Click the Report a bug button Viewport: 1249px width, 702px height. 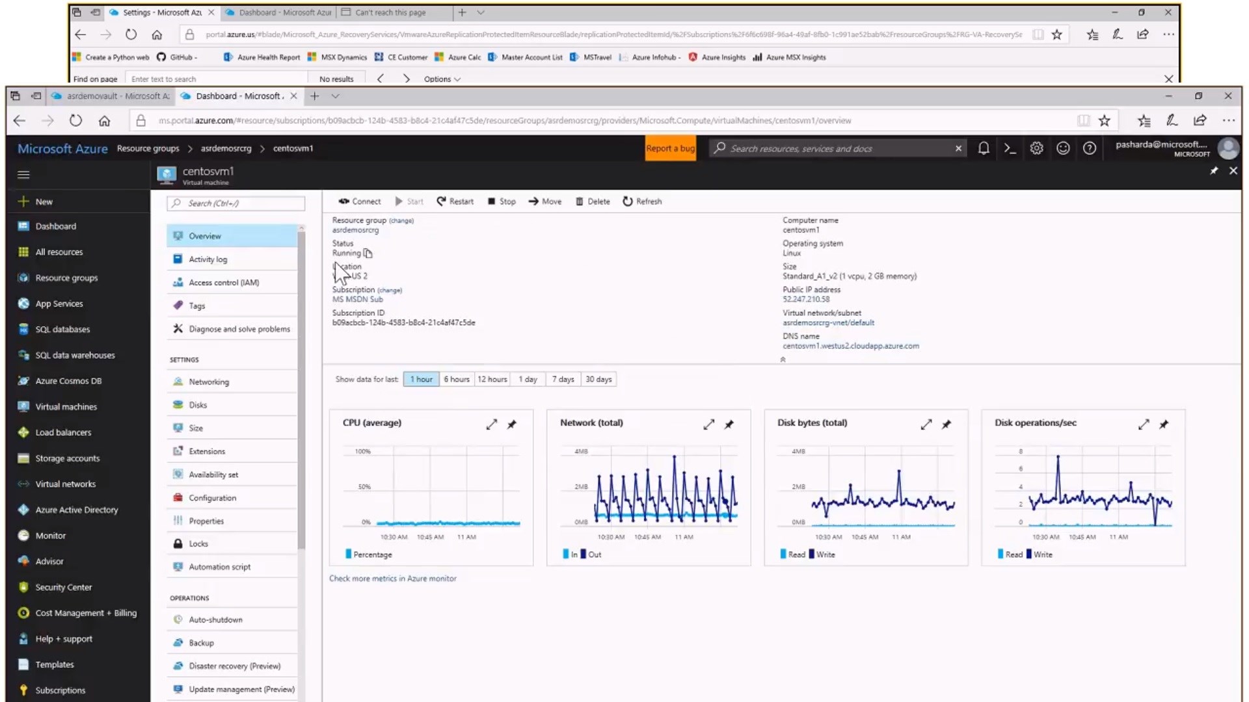coord(669,149)
